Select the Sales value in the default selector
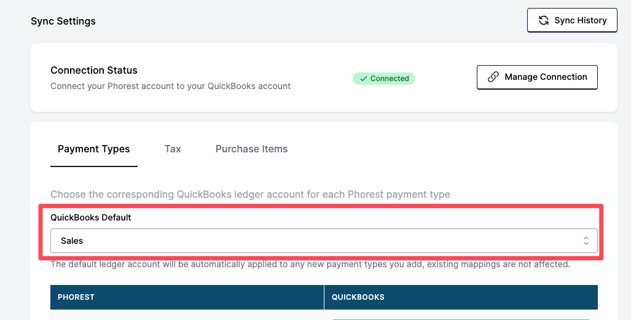 72,241
